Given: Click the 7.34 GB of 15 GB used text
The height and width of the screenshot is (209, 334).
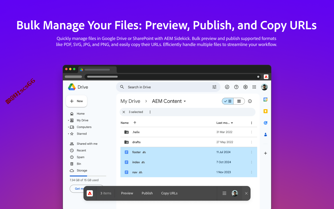Looking at the screenshot, I should [x=84, y=180].
